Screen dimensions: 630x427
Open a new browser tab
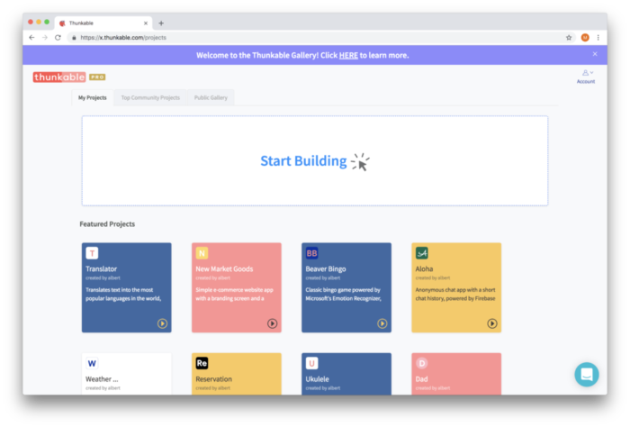[x=161, y=23]
